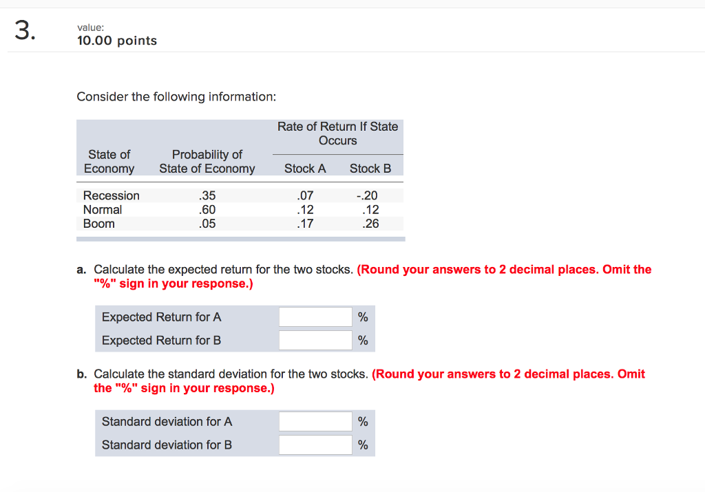Screen dimensions: 705x492
Task: Click the question number 3
Action: click(x=24, y=32)
